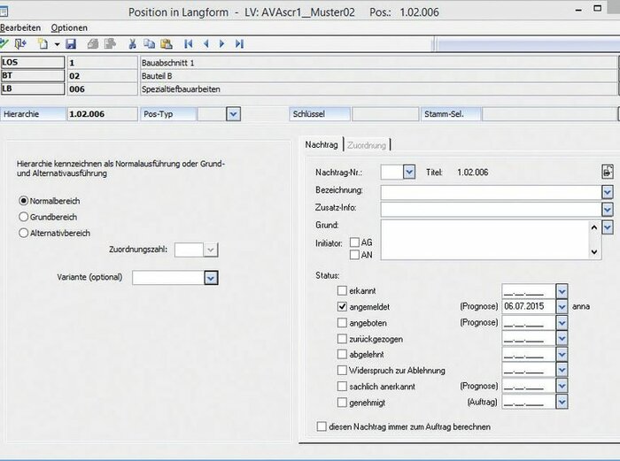
Task: Click the greyed export icon beside print
Action: click(x=110, y=44)
